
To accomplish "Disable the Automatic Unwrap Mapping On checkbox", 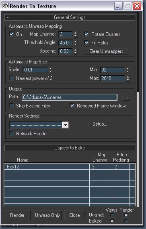I will click(x=11, y=34).
